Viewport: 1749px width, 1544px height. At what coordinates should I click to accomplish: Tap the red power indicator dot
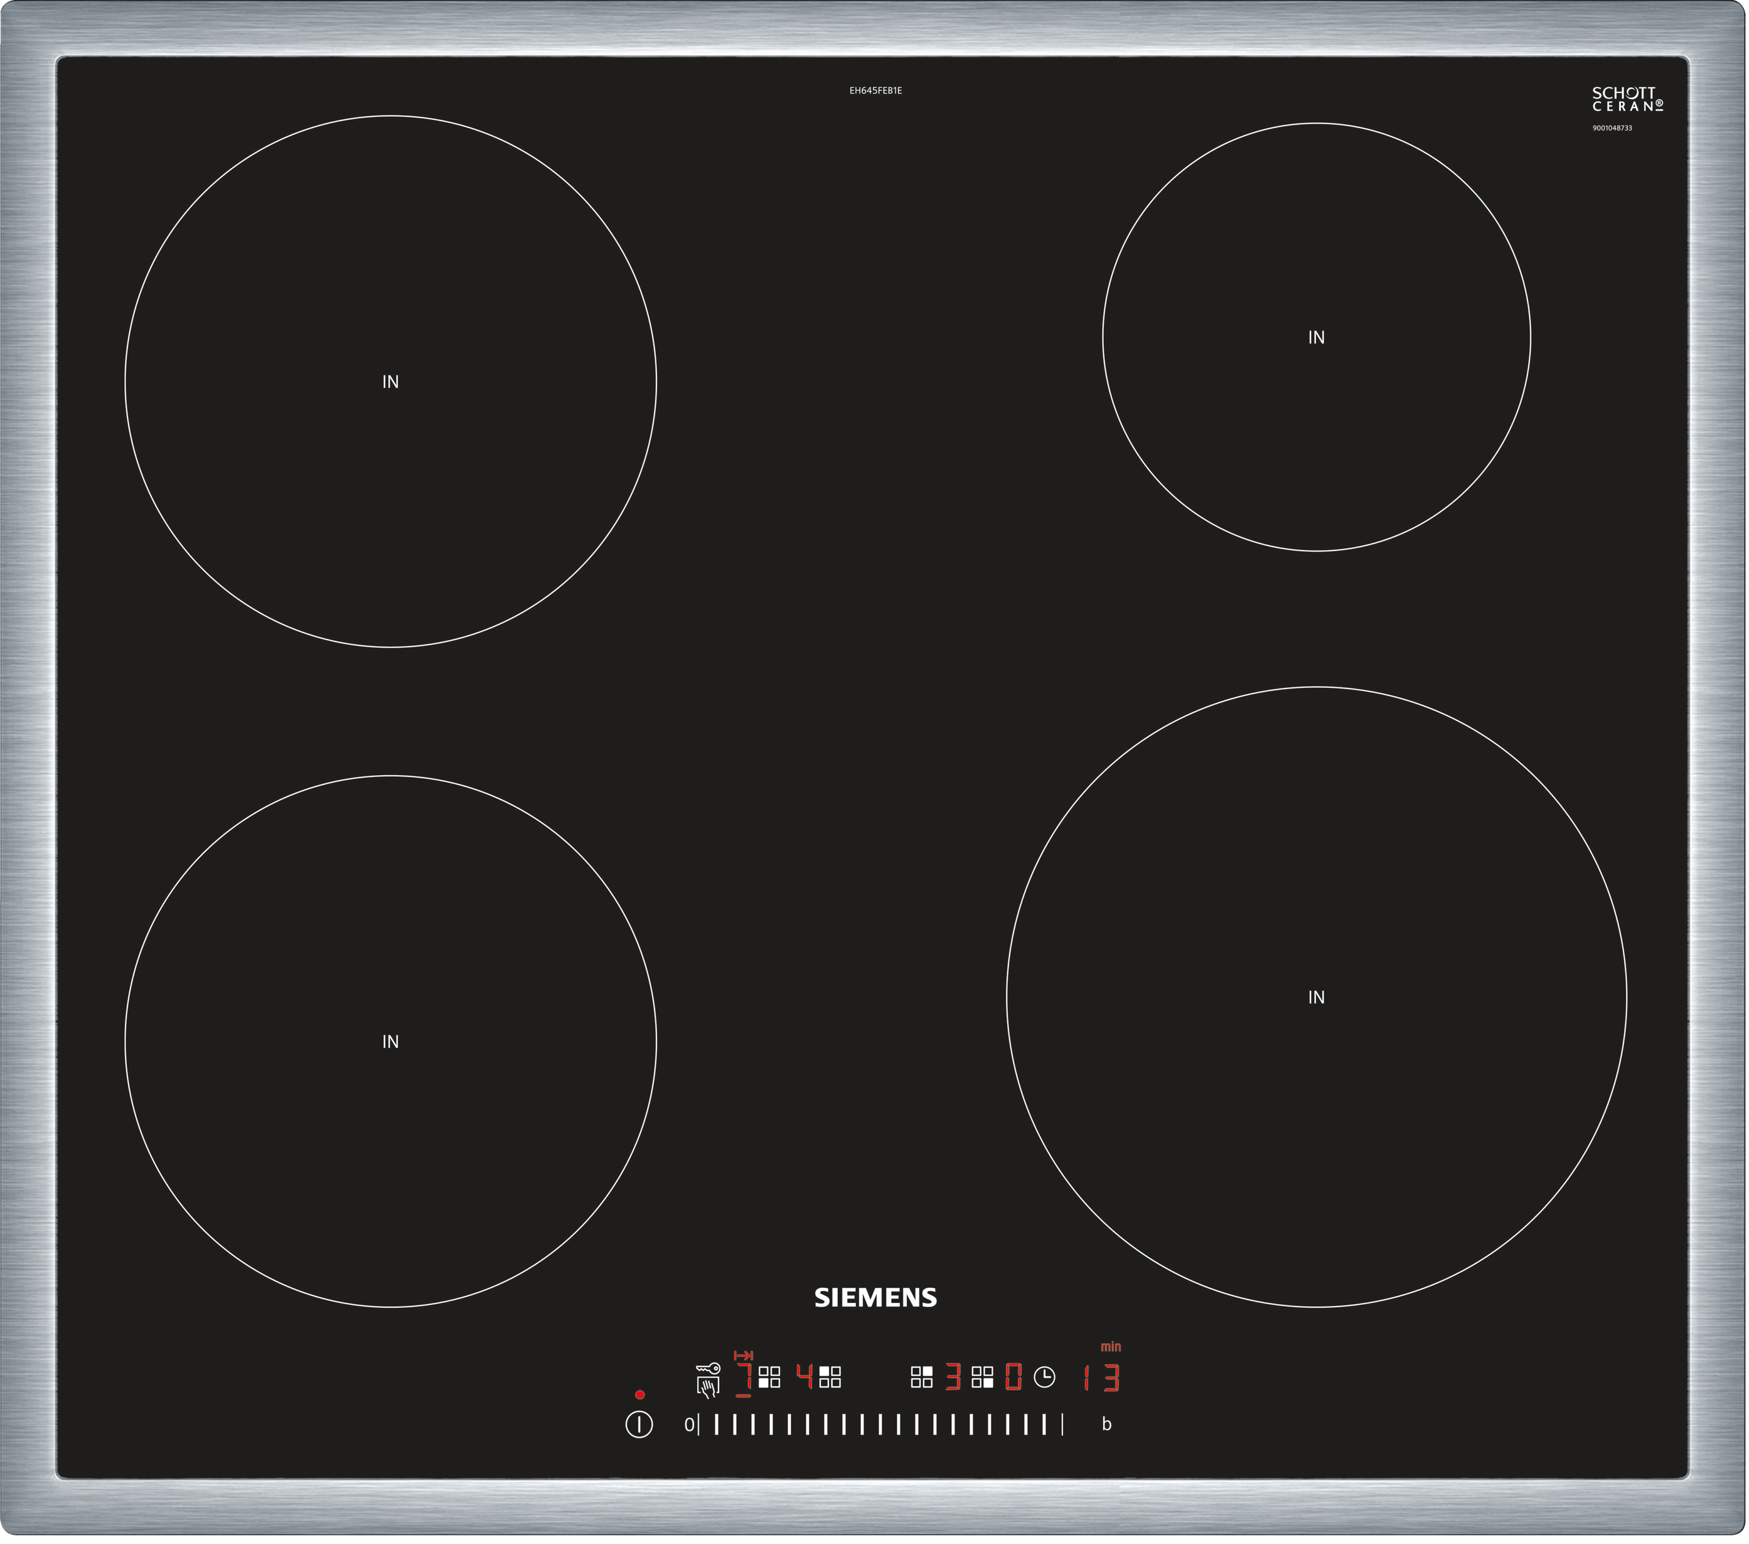pyautogui.click(x=639, y=1394)
